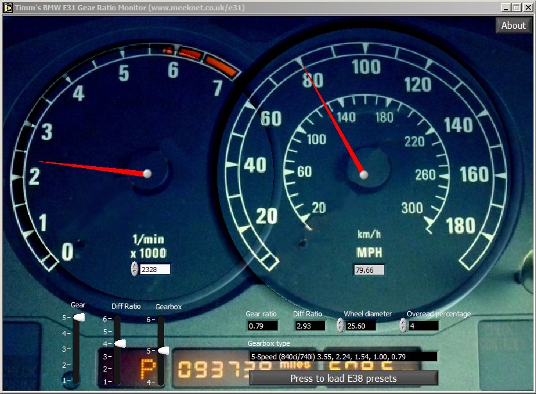This screenshot has width=536, height=394.
Task: Click the Gearbox slider thumb at 5
Action: pos(163,350)
